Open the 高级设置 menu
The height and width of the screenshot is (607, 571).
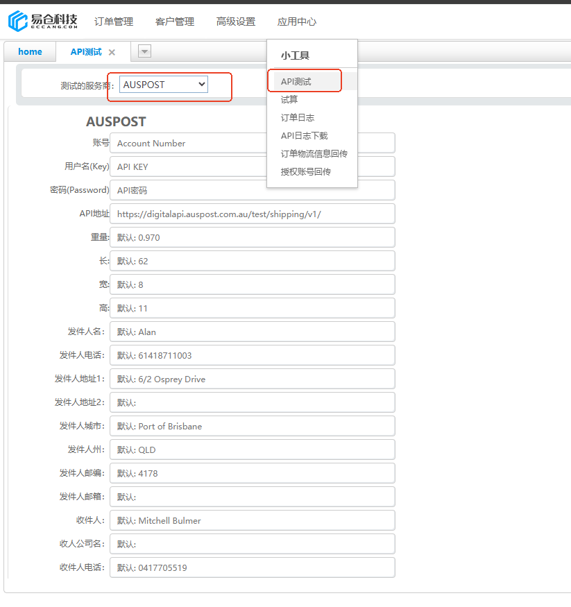pos(236,22)
